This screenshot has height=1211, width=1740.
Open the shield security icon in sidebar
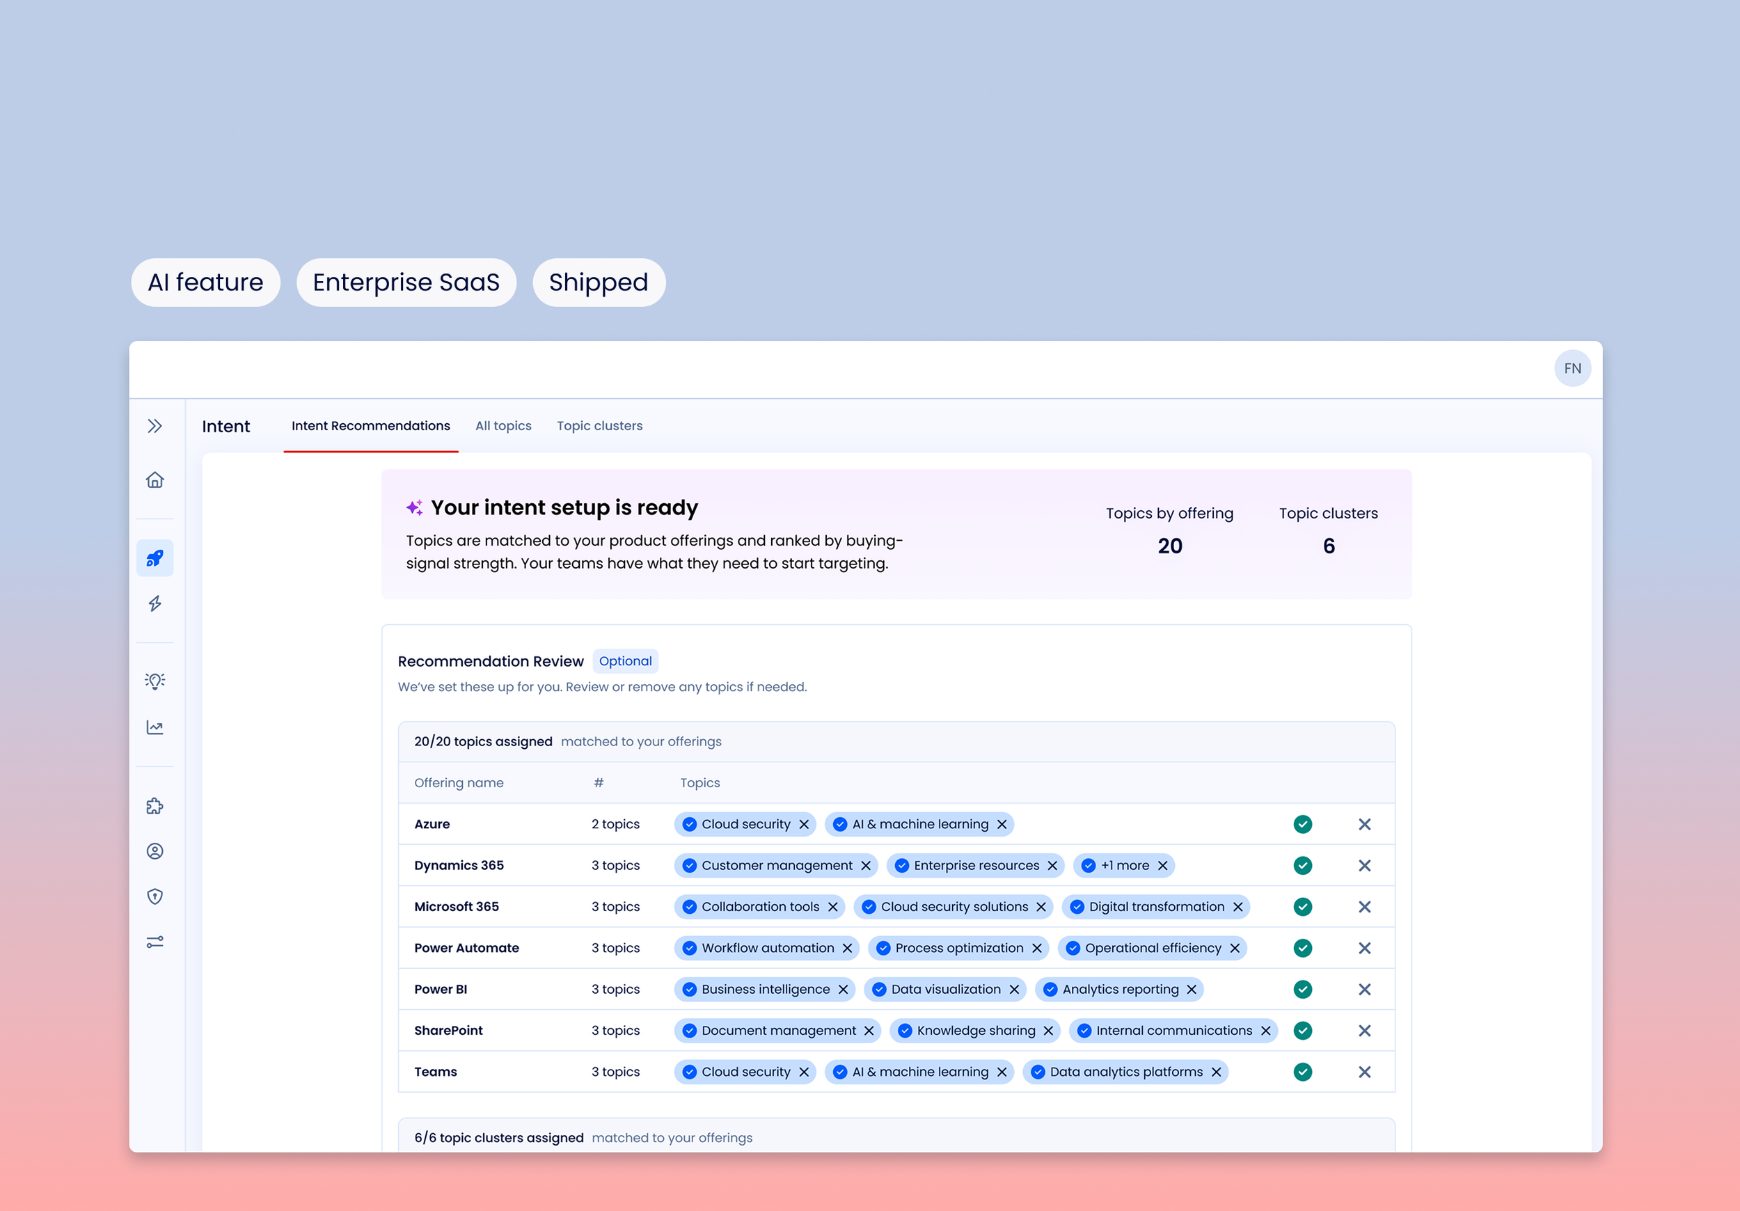[155, 896]
